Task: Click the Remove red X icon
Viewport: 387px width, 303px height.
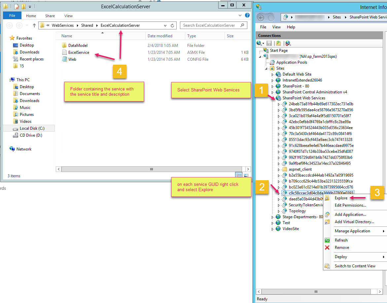Action: (x=327, y=248)
